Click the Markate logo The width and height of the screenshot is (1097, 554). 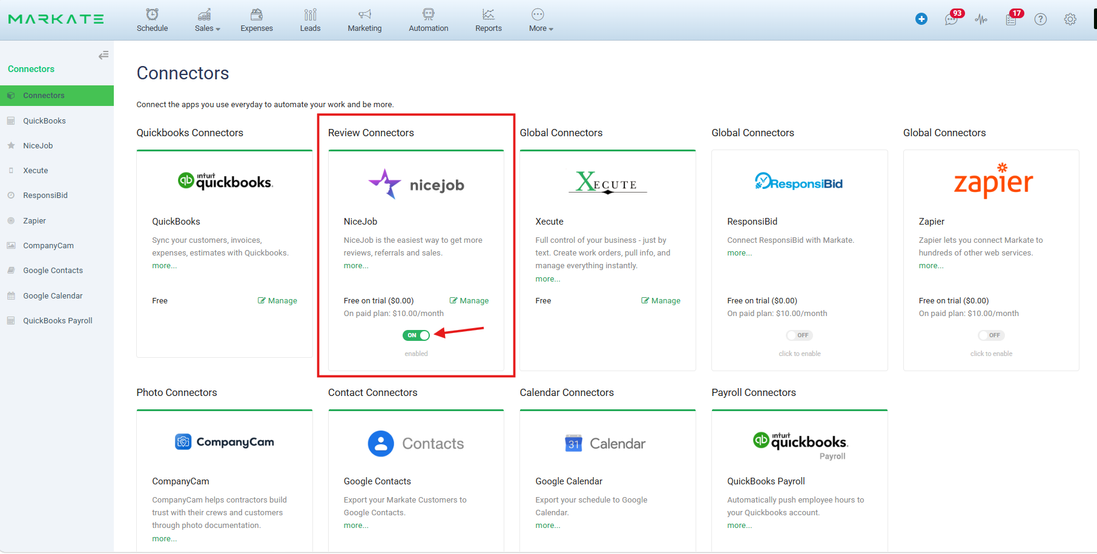56,19
